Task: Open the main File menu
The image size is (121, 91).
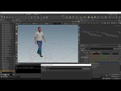Action: click(1, 14)
